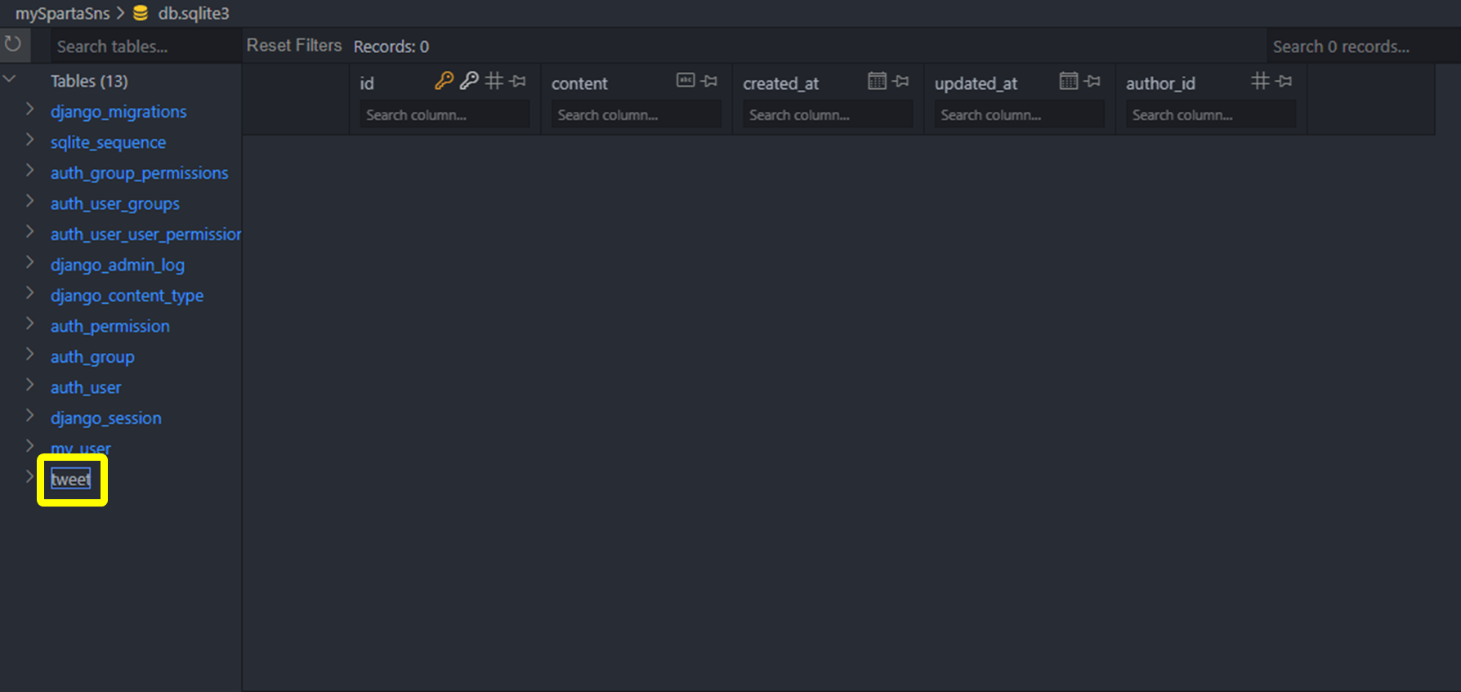Viewport: 1461px width, 692px height.
Task: Open the django_content_type table
Action: (127, 295)
